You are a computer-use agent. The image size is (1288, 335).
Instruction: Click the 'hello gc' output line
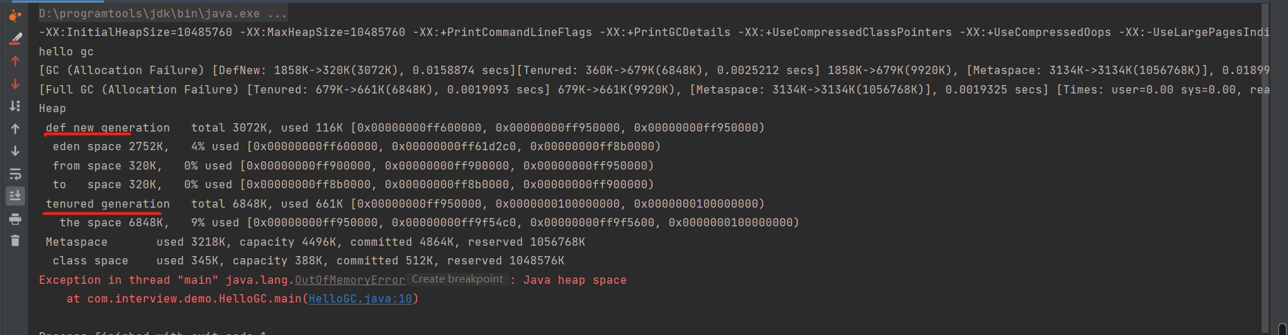tap(66, 52)
